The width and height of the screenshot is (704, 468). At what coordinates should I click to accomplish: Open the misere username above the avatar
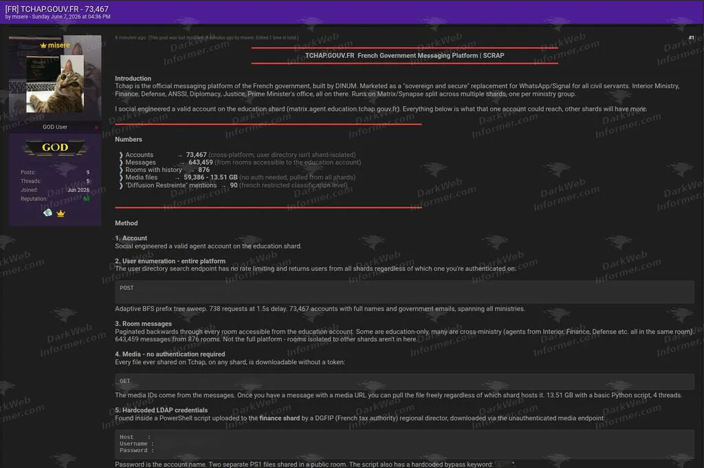(59, 45)
